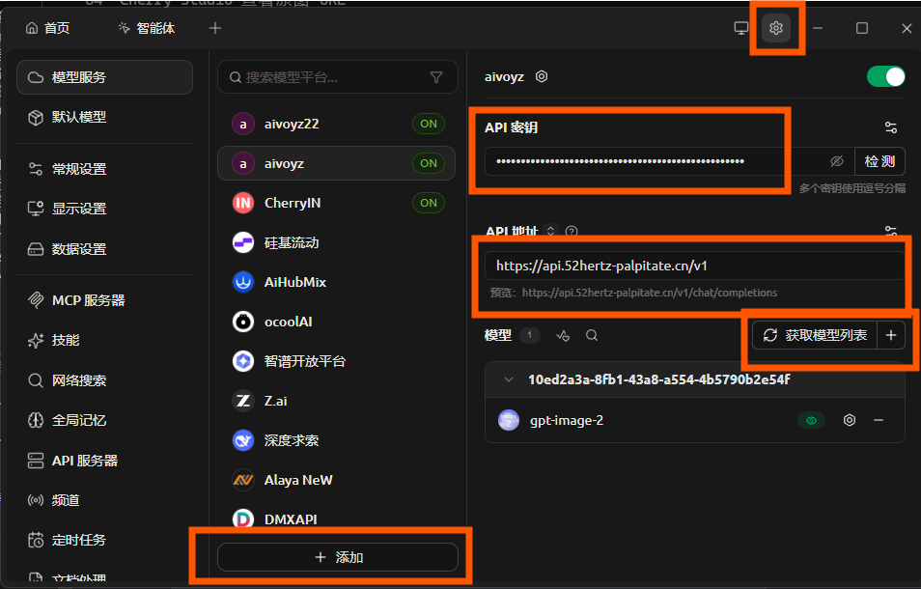Select the AiHubMix provider logo
The height and width of the screenshot is (589, 921).
(243, 283)
